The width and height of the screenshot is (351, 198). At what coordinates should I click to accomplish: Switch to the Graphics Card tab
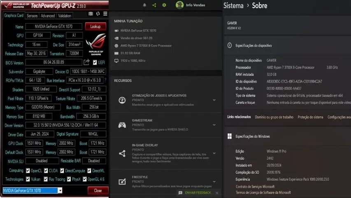point(14,15)
